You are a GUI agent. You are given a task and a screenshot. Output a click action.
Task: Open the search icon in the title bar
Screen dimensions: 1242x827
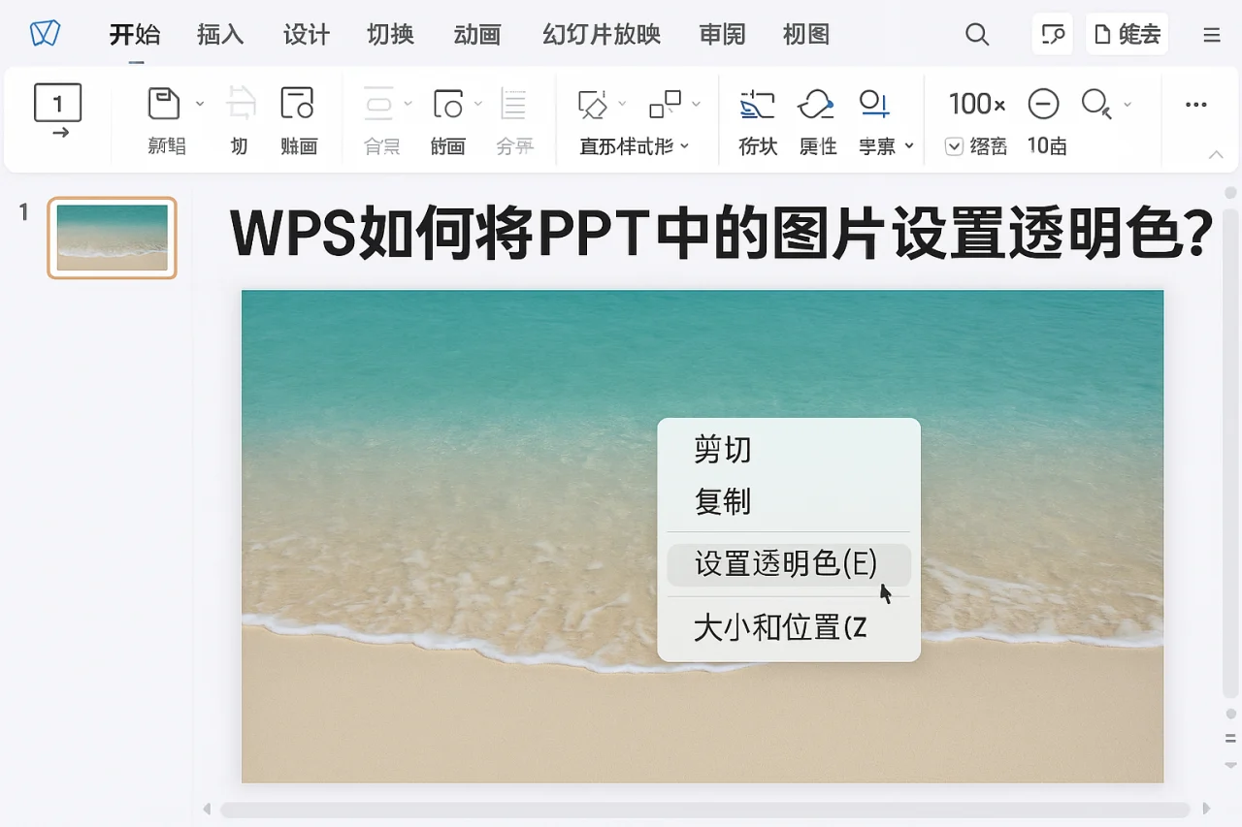[x=977, y=33]
